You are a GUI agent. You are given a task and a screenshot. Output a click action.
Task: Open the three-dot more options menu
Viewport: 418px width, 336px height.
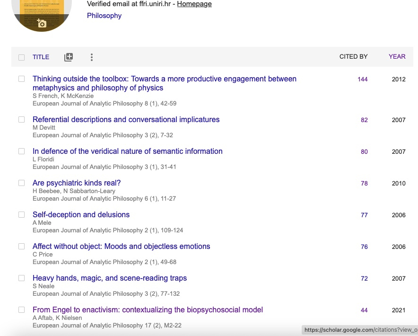[92, 57]
